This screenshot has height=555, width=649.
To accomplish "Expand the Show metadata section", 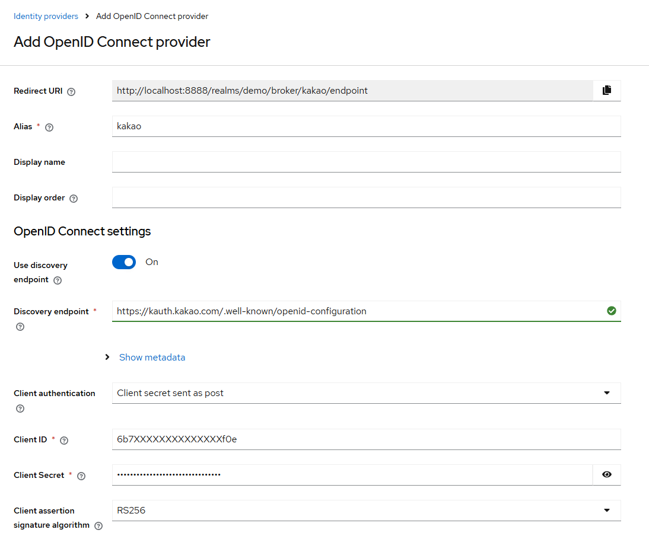I will pyautogui.click(x=107, y=358).
